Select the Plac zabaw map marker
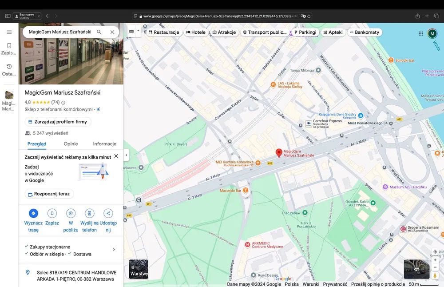 click(305, 212)
